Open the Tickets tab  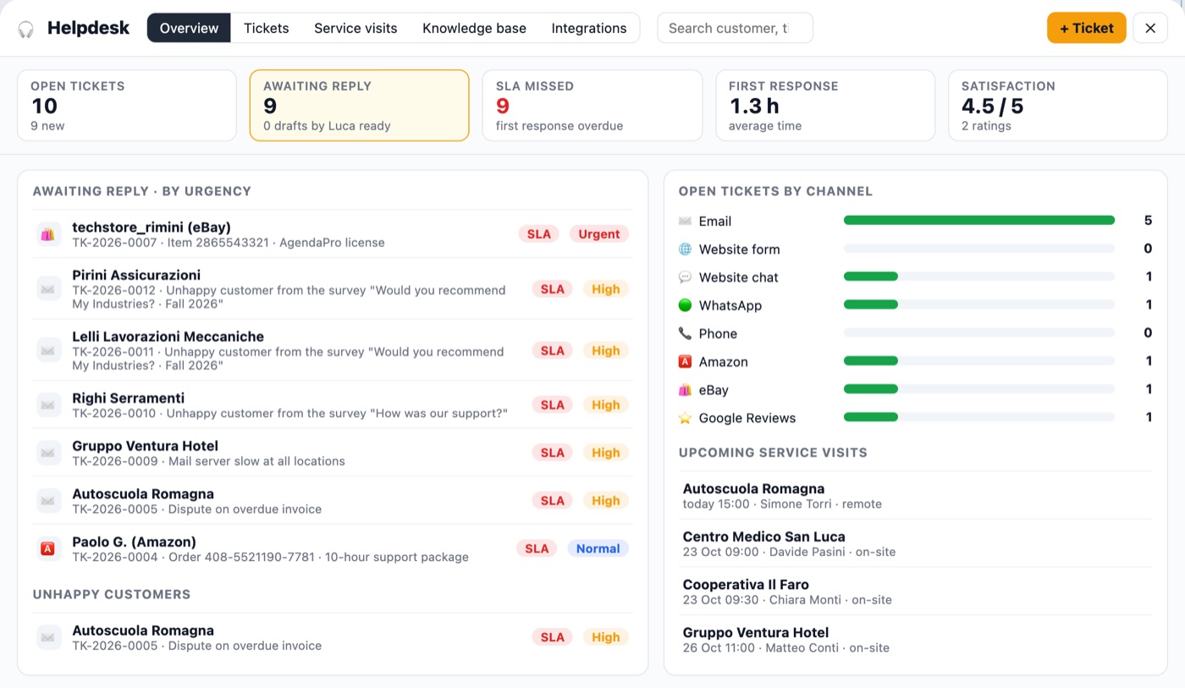267,28
